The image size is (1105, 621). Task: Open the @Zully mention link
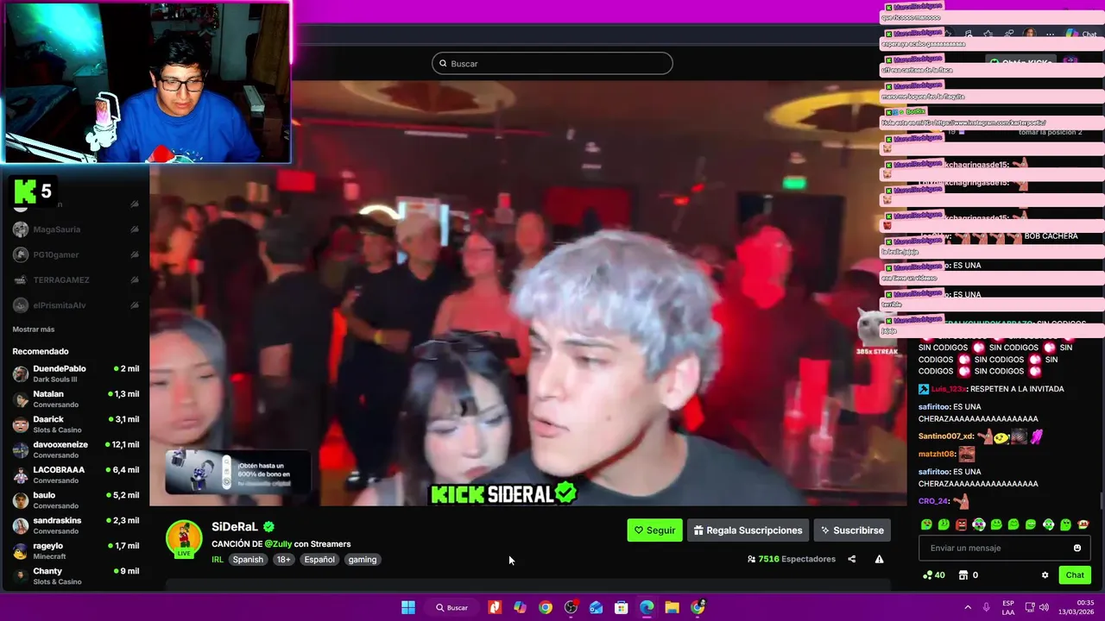pos(278,544)
